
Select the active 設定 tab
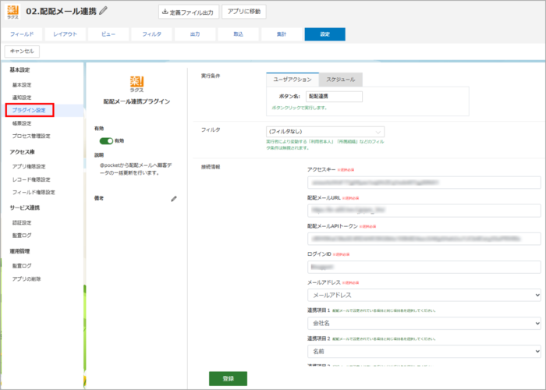325,34
